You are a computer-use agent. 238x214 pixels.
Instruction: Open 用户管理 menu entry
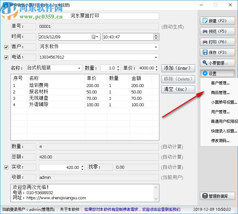point(220,112)
